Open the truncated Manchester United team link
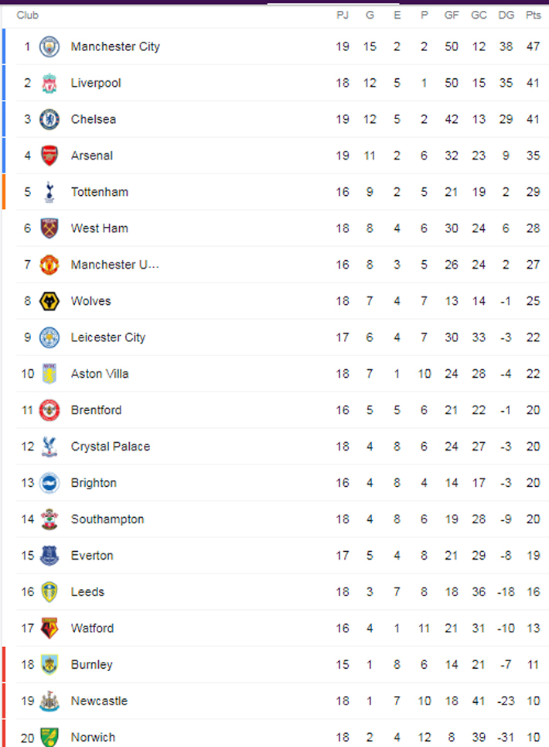The image size is (549, 747). click(x=114, y=265)
